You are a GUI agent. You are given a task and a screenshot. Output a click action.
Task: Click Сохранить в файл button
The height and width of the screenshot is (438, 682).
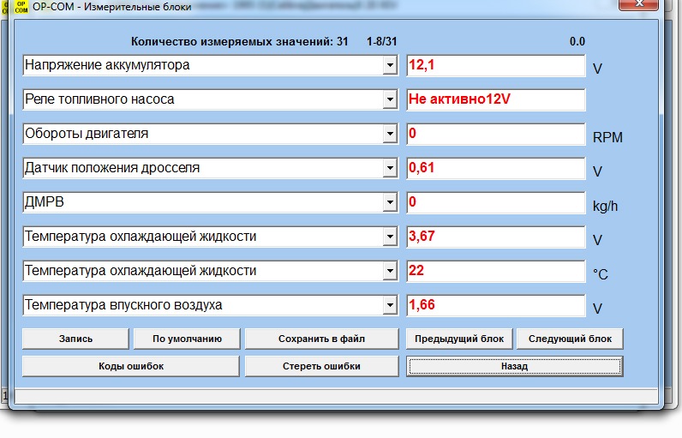tap(321, 339)
